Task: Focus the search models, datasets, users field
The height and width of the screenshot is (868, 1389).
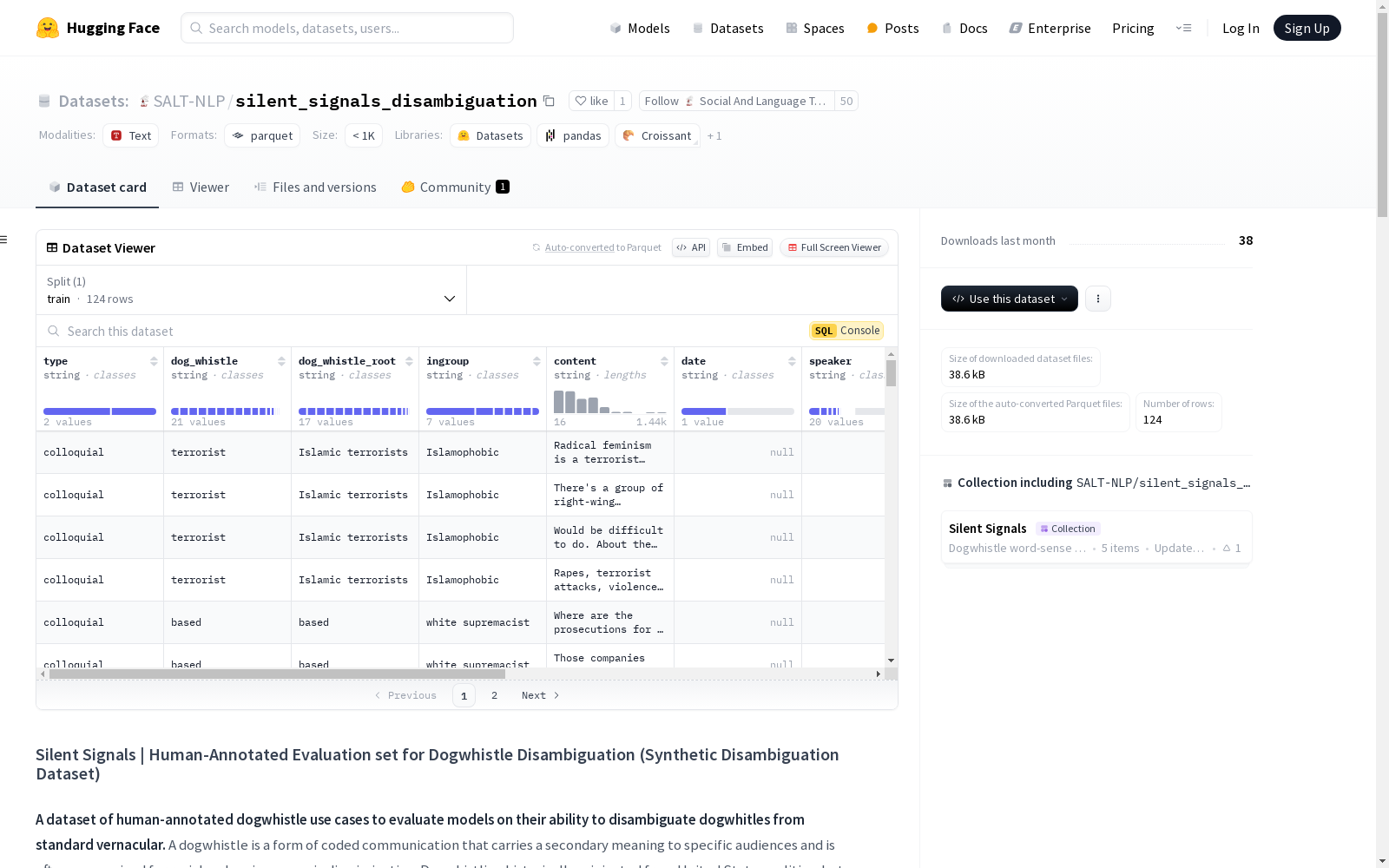Action: (x=347, y=28)
